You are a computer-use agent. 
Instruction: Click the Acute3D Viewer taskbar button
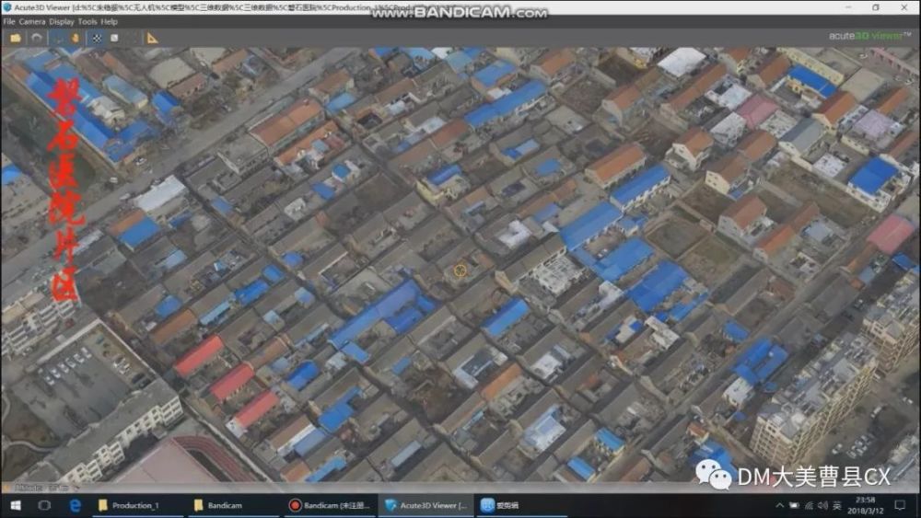[426, 505]
